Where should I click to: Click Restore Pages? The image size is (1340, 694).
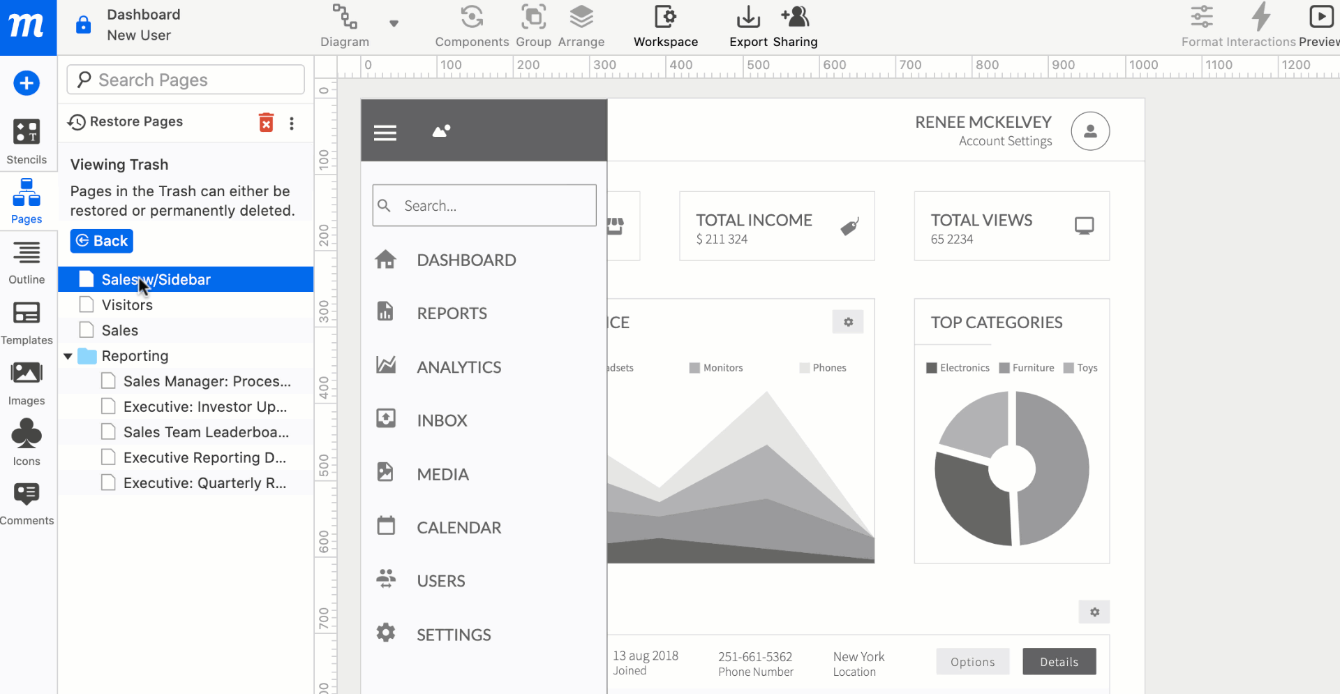[x=126, y=121]
